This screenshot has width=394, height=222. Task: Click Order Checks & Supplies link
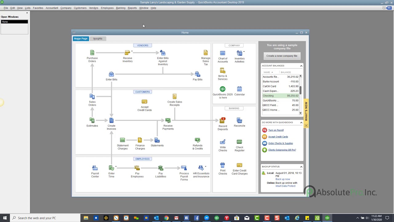click(x=280, y=143)
